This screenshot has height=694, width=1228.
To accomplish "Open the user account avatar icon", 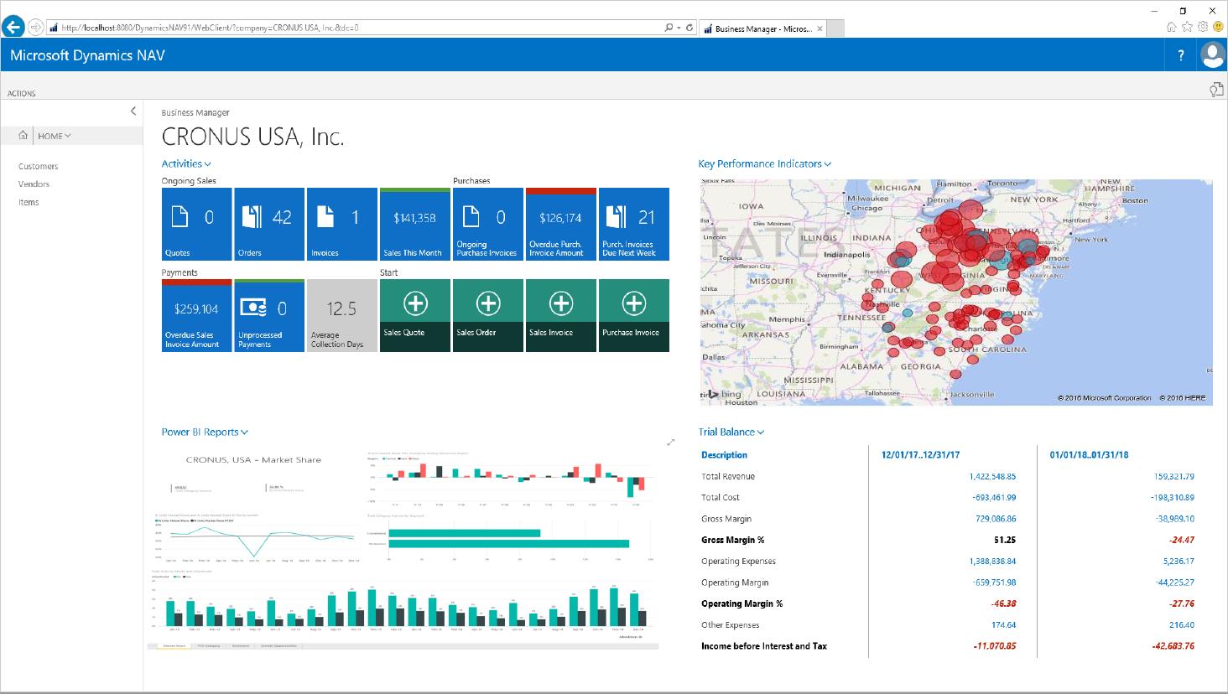I will coord(1212,55).
